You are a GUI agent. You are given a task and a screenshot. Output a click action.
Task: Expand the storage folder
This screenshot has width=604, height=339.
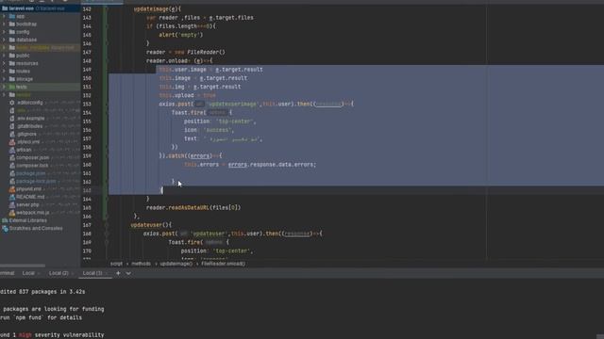pos(4,79)
